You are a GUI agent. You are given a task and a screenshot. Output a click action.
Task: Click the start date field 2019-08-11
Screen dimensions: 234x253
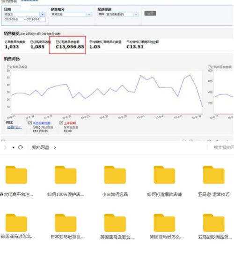pyautogui.click(x=14, y=20)
